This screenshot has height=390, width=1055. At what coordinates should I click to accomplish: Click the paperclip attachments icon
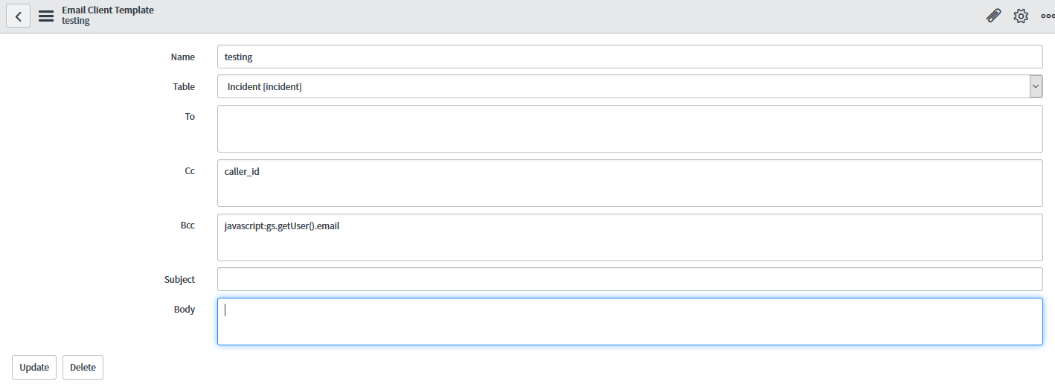click(993, 16)
